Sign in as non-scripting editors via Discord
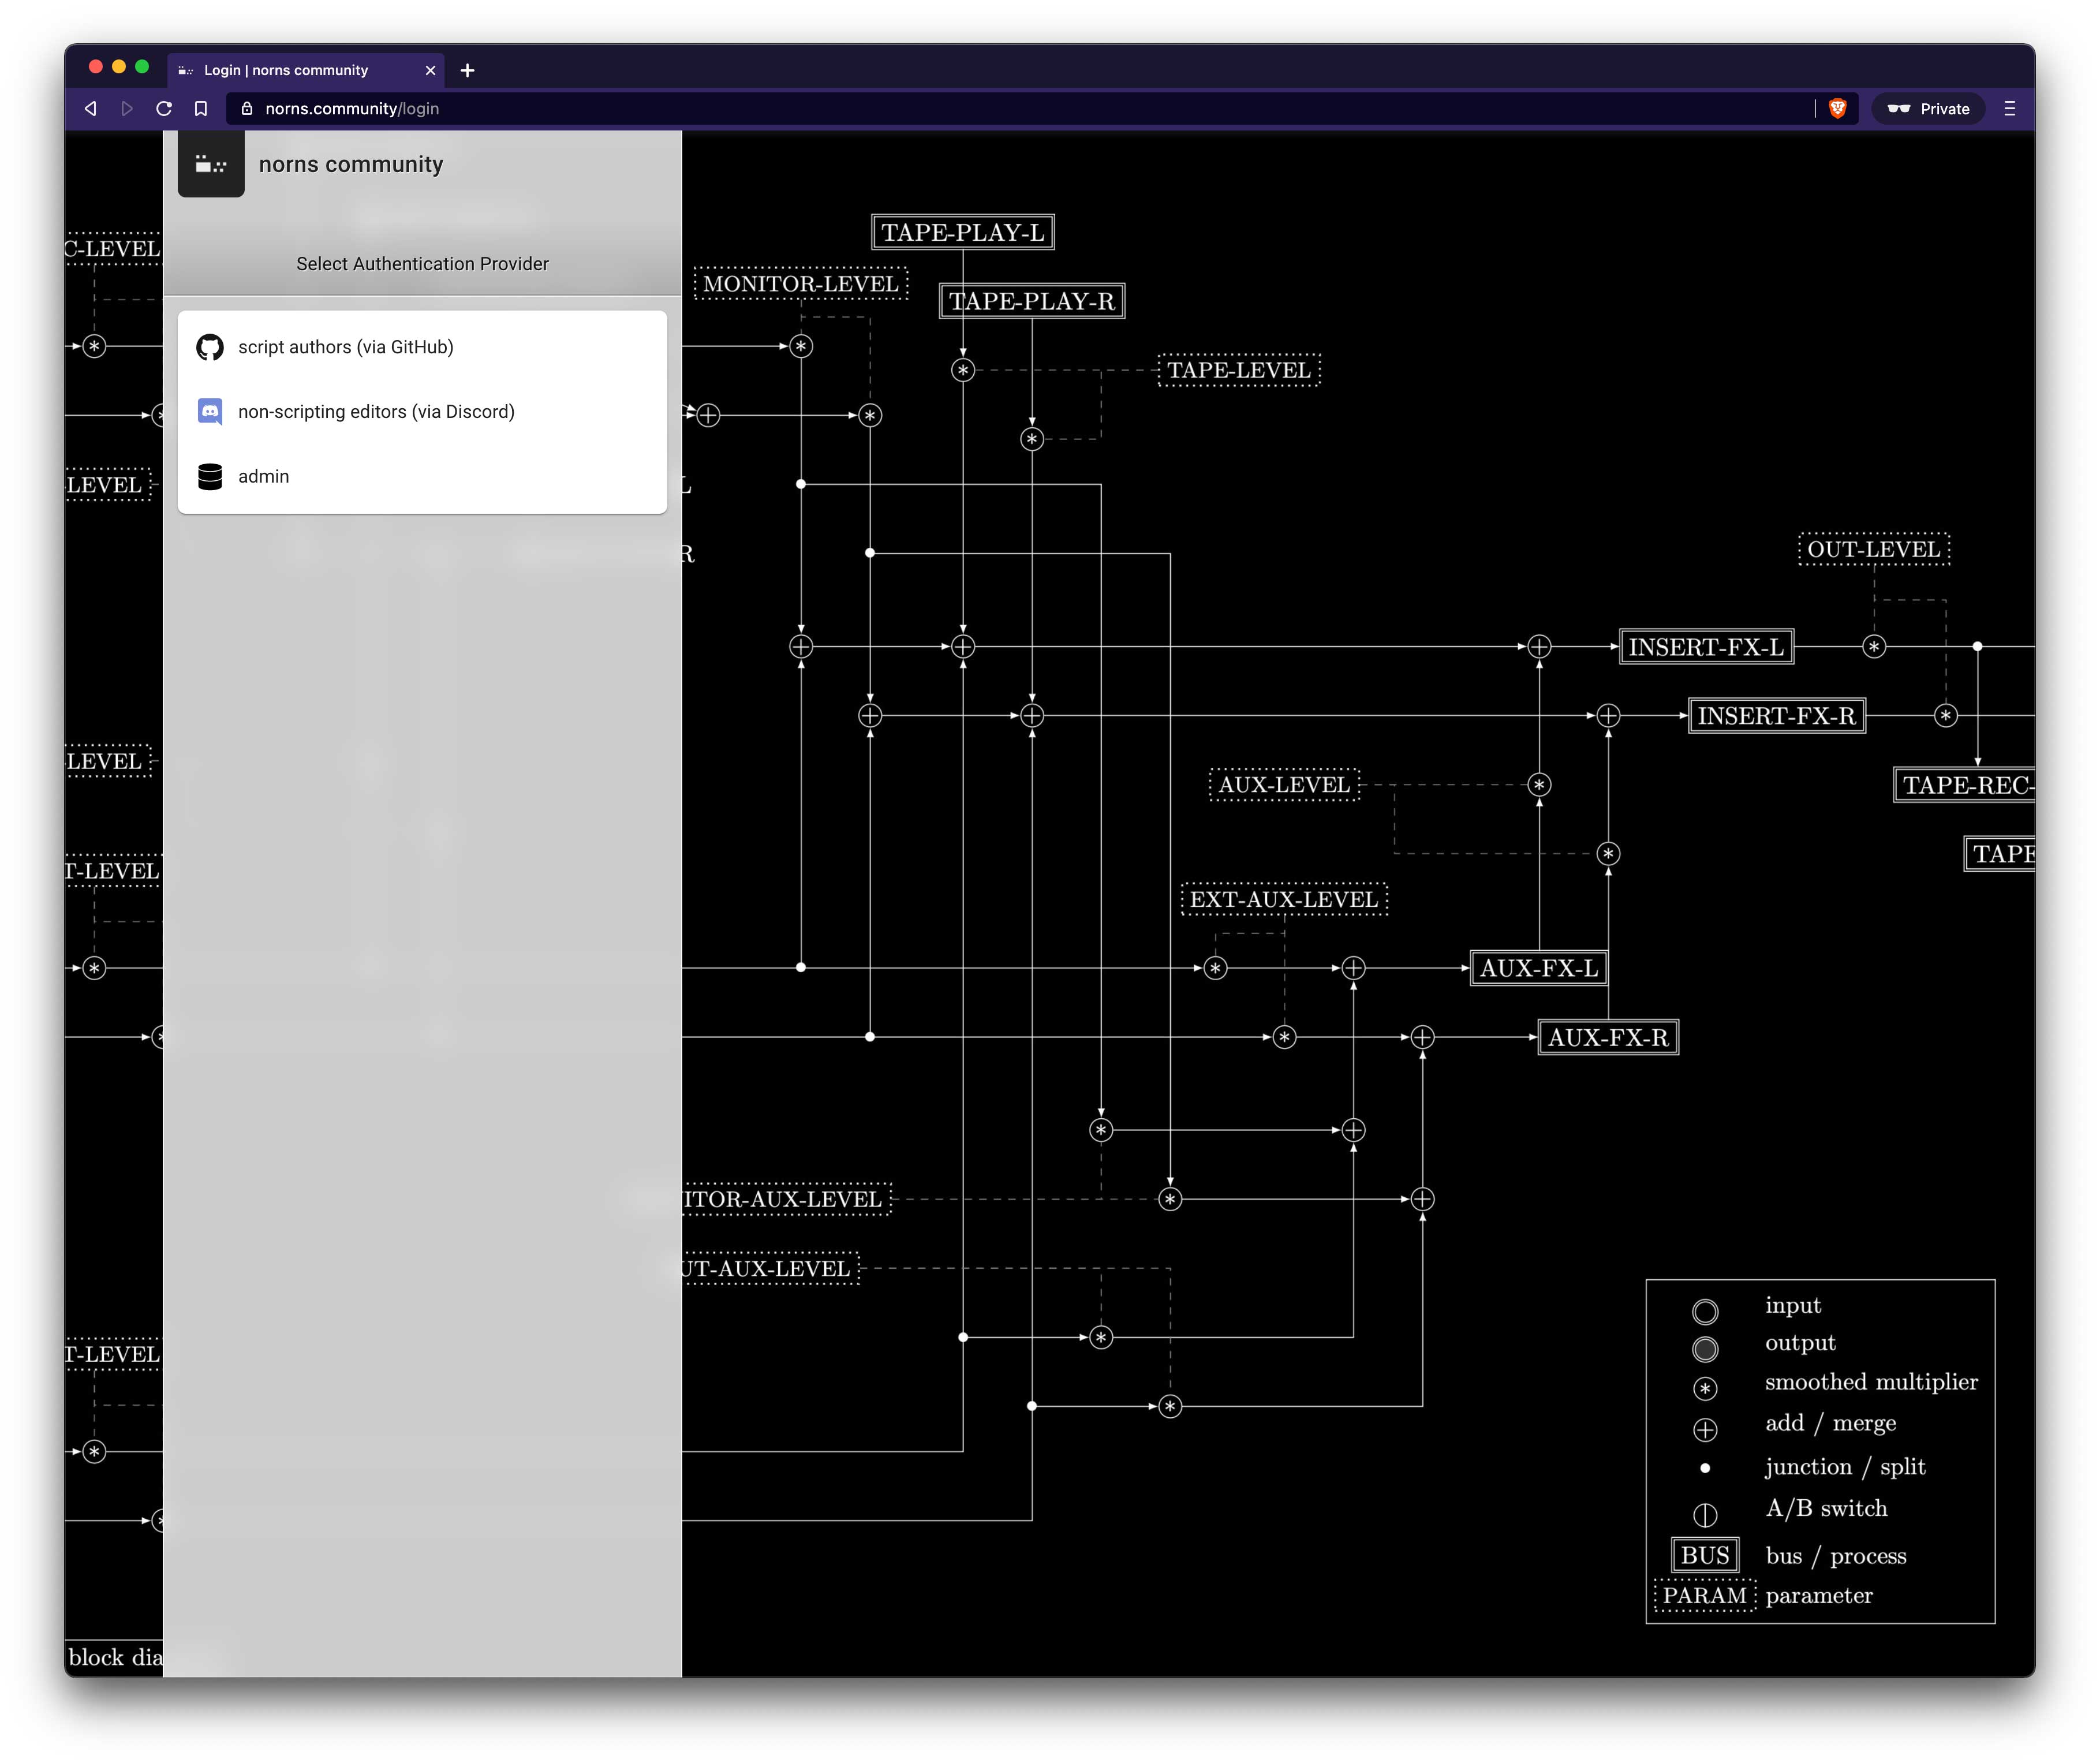The width and height of the screenshot is (2100, 1763). coord(422,412)
